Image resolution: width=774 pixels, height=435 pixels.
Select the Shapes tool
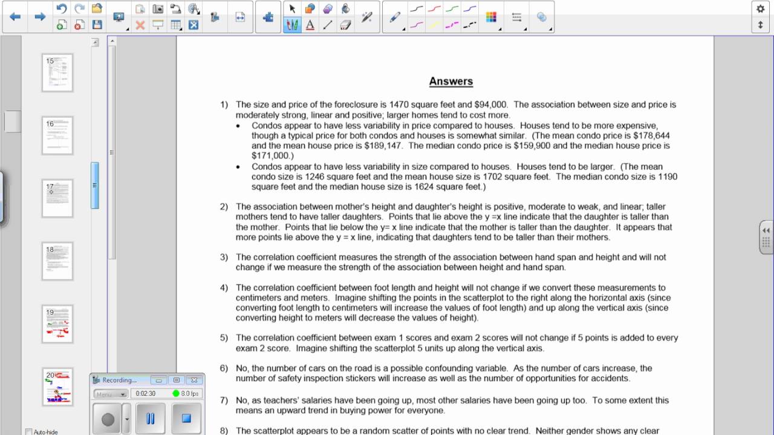[x=310, y=8]
